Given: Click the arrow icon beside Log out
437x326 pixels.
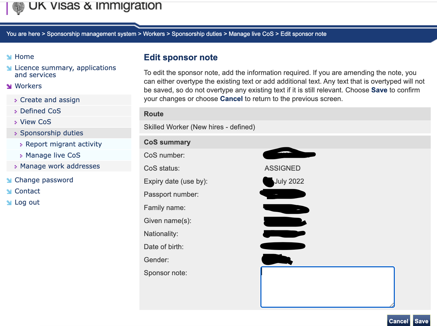Looking at the screenshot, I should click(x=9, y=203).
